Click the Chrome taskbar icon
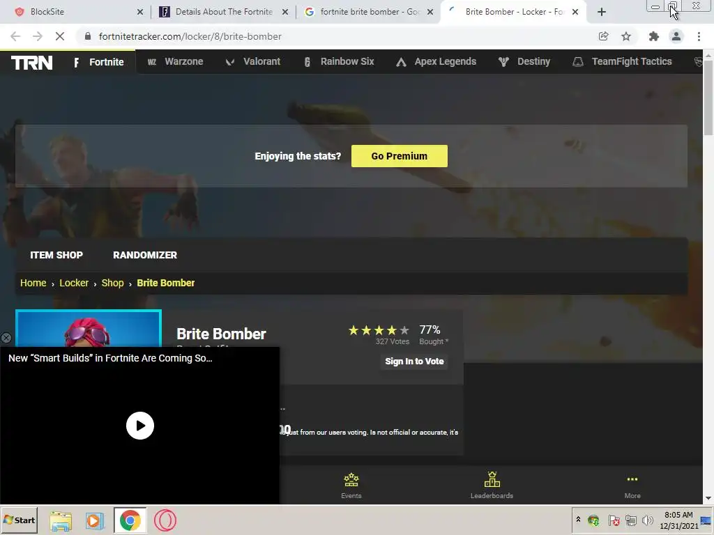The width and height of the screenshot is (714, 535). tap(130, 520)
